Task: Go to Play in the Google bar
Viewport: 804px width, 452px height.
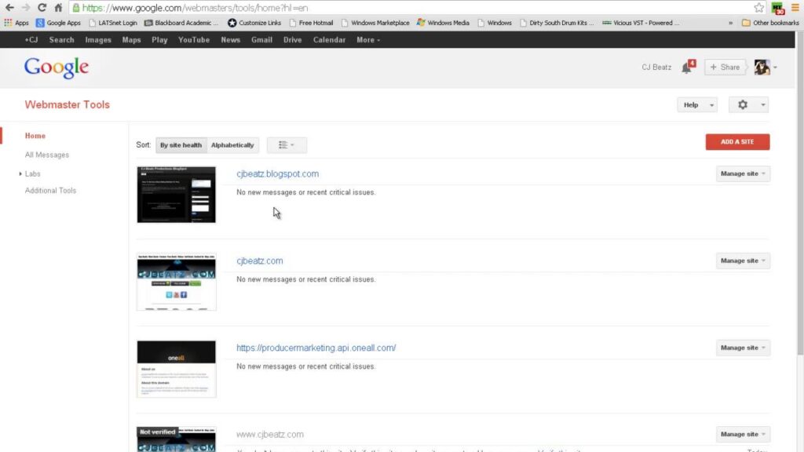Action: pyautogui.click(x=159, y=40)
